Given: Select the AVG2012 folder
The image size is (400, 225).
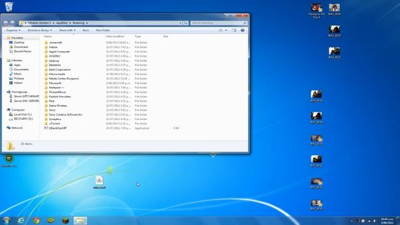Looking at the screenshot, I should (54, 56).
